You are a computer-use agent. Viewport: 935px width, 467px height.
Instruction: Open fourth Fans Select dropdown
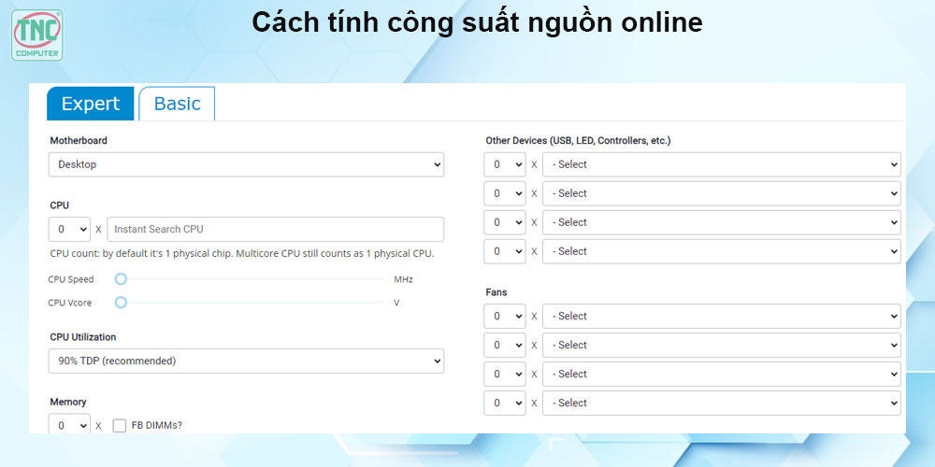(x=722, y=403)
